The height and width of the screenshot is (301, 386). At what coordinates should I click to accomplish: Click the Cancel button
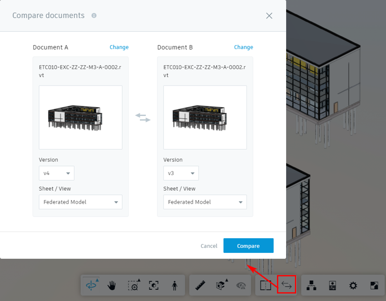209,246
